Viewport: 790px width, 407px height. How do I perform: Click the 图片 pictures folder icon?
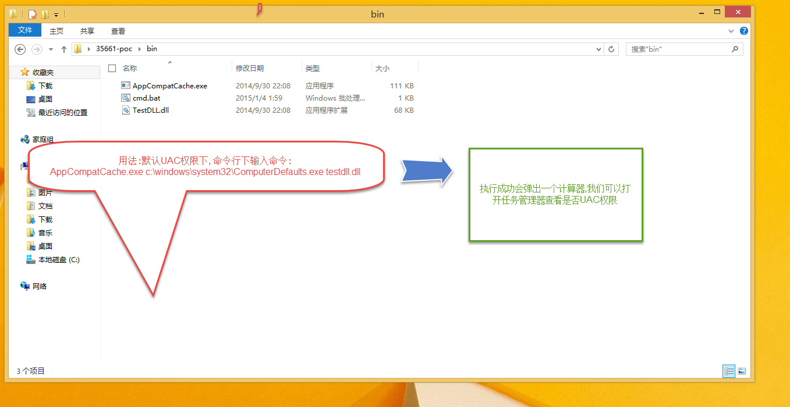click(x=31, y=192)
